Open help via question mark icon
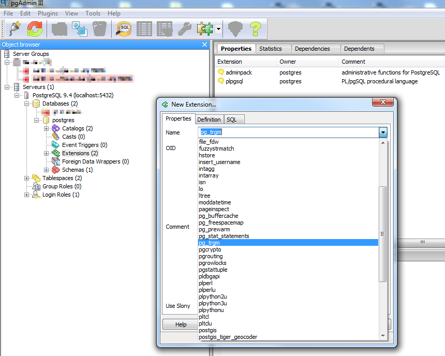The width and height of the screenshot is (445, 356). (256, 29)
